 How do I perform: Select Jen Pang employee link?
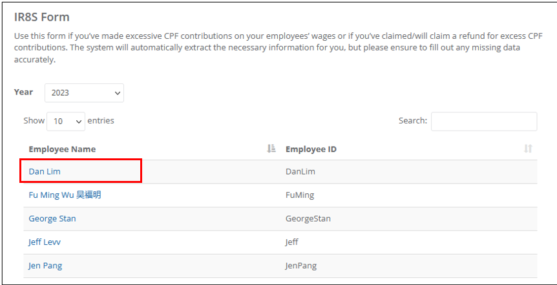coord(45,266)
